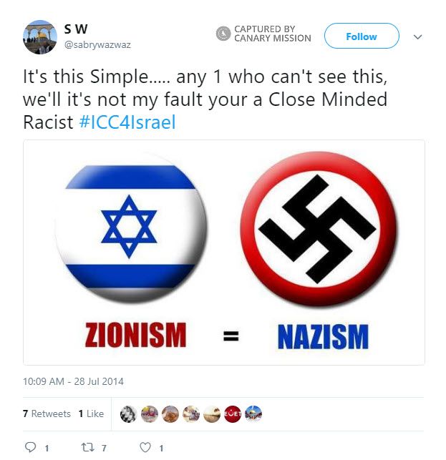Expand the tweet options chevron menu
This screenshot has width=446, height=460.
pyautogui.click(x=417, y=37)
